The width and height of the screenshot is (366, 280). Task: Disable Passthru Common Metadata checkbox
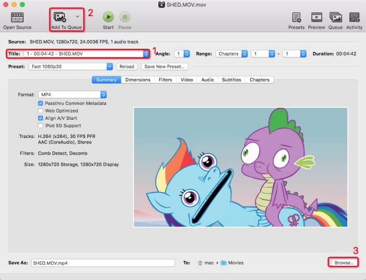point(40,103)
